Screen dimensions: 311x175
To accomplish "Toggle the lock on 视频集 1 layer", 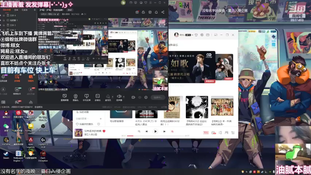I will 4,20.
